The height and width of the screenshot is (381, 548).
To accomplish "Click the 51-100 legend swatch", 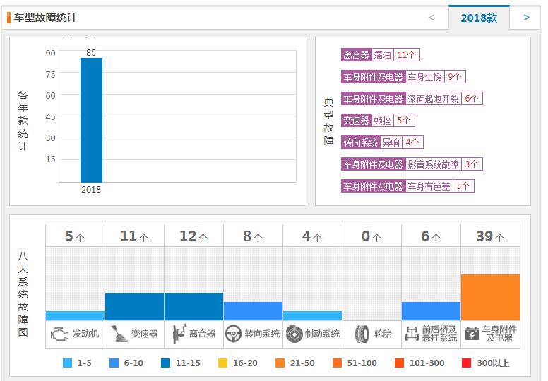I will click(338, 363).
